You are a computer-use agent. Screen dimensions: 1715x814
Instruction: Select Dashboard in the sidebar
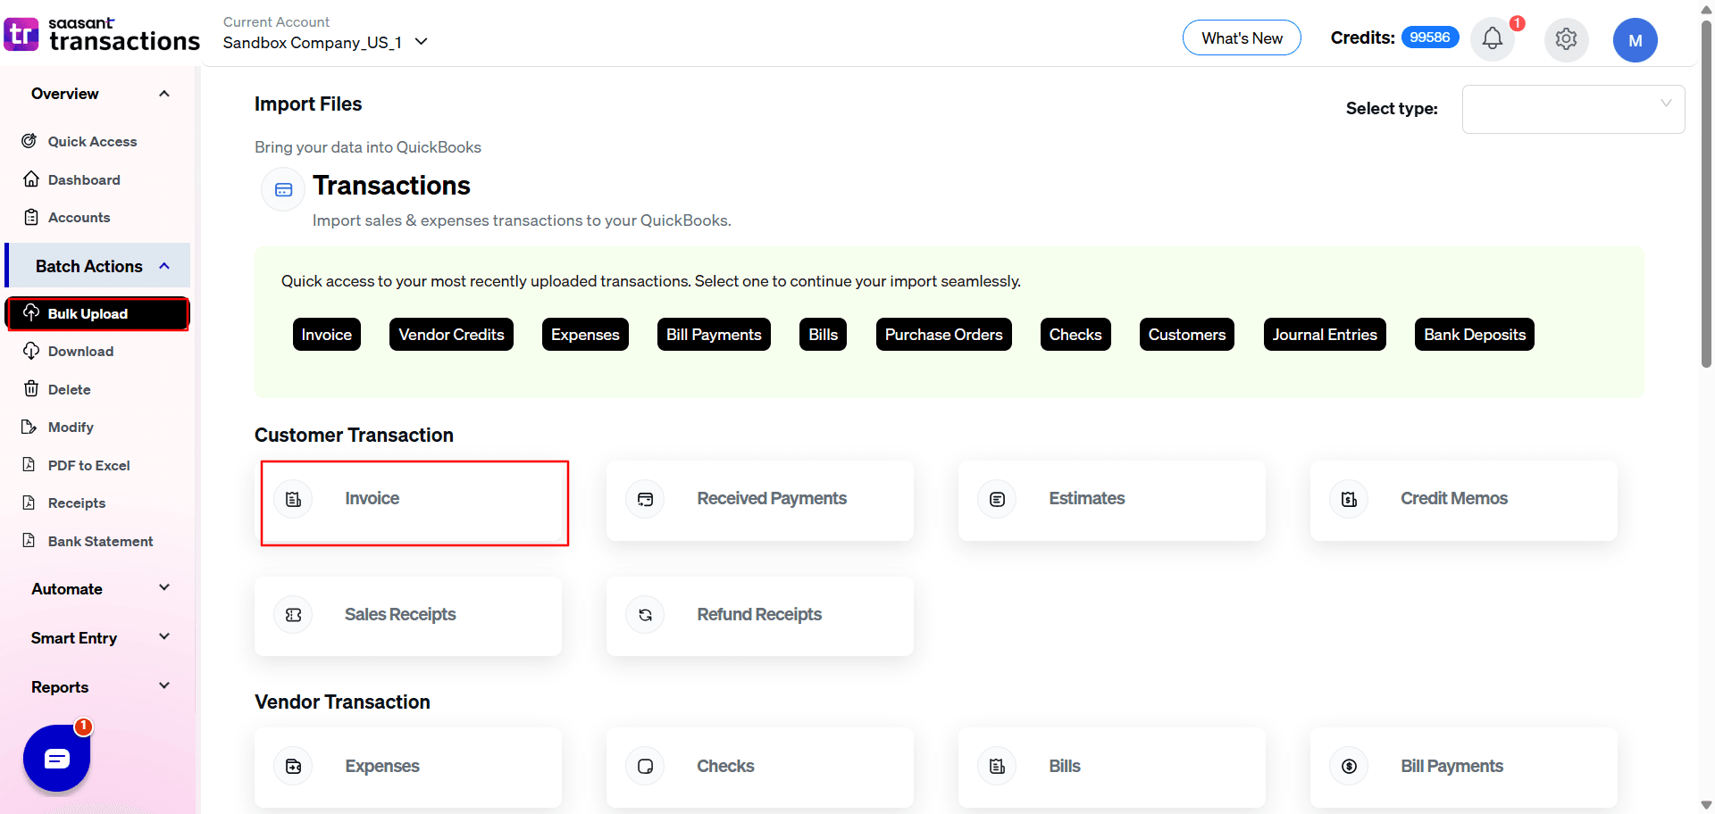(84, 179)
